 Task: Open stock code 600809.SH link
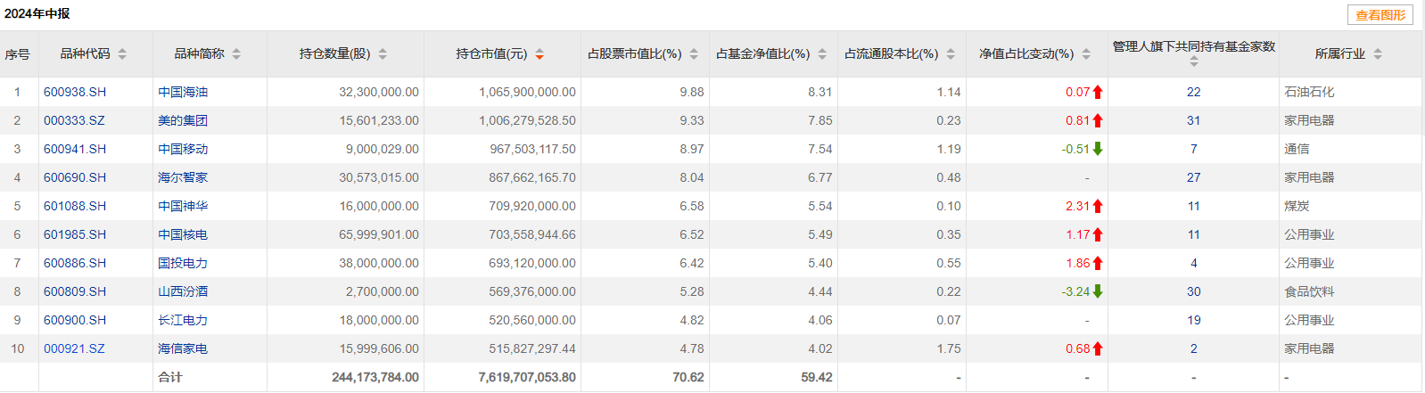pyautogui.click(x=75, y=291)
